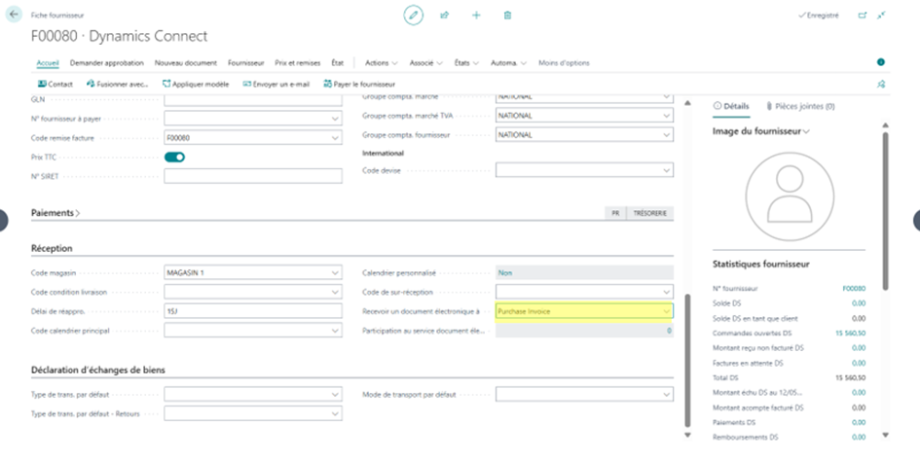
Task: Open État menu
Action: pos(338,62)
